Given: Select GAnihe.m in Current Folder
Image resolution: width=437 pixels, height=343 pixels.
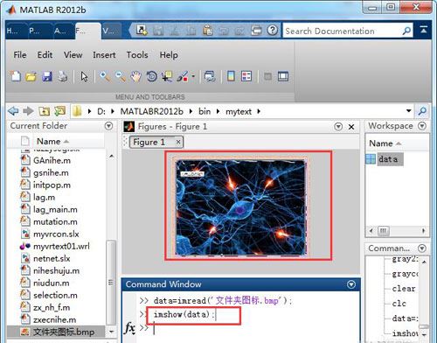Looking at the screenshot, I should pos(52,160).
